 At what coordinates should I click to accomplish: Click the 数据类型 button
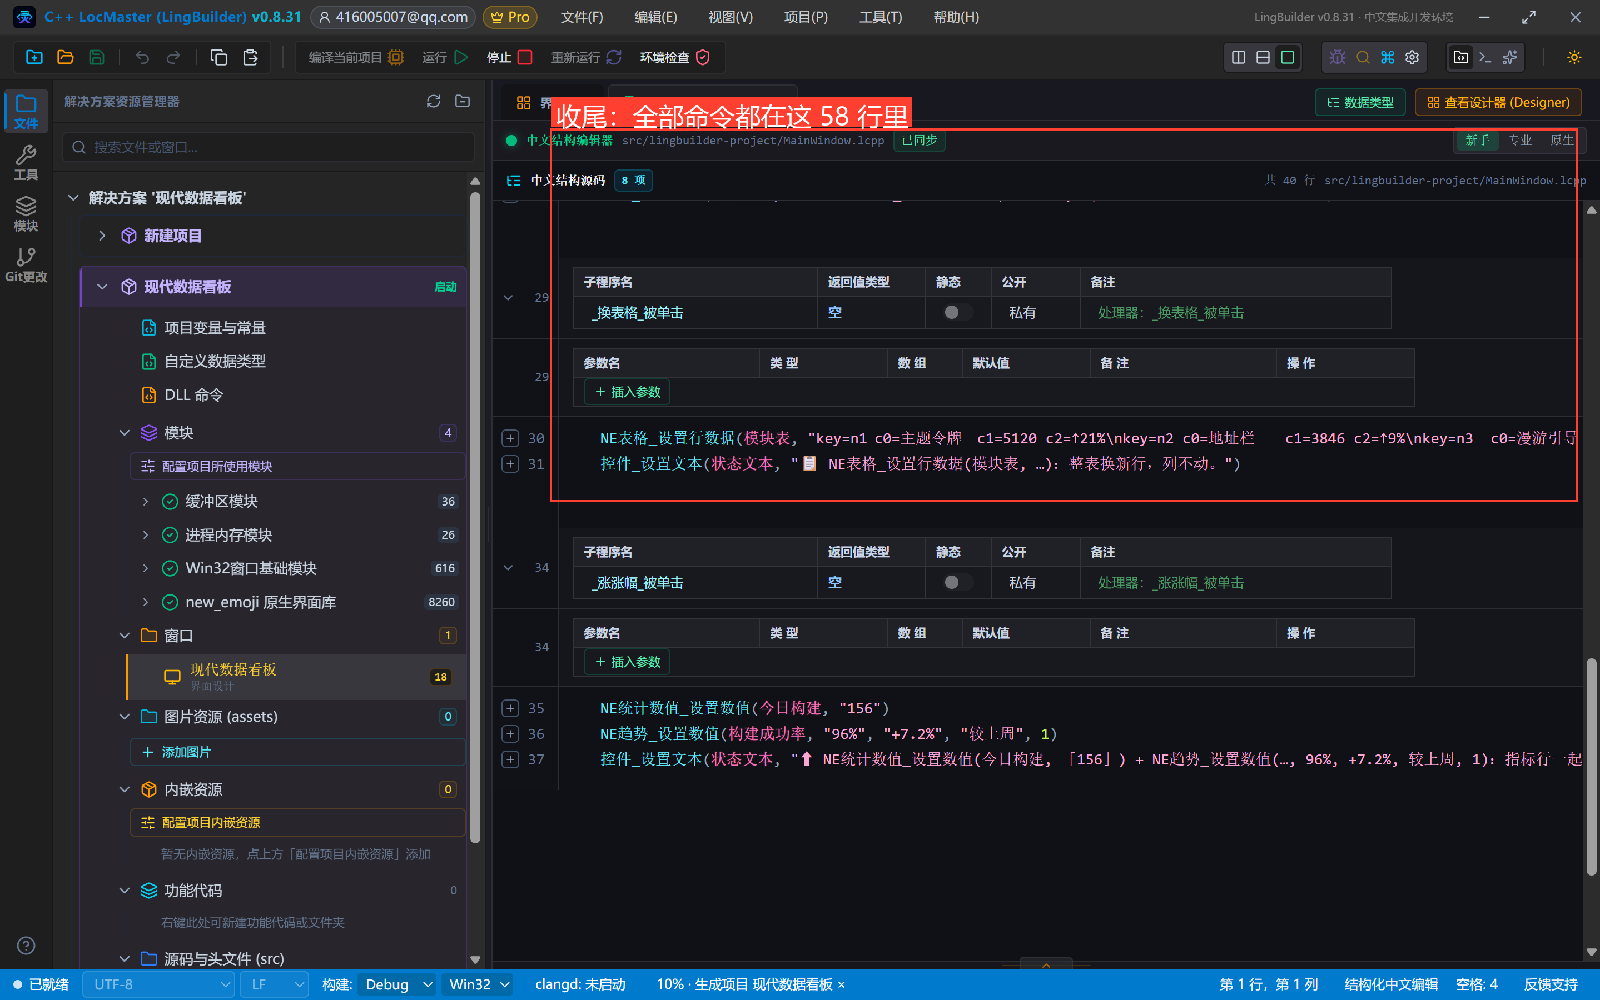[1360, 103]
